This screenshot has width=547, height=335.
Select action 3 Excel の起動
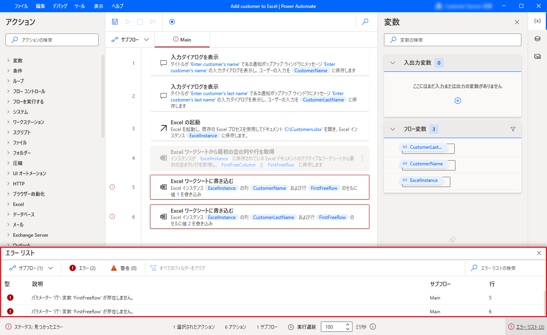[260, 129]
